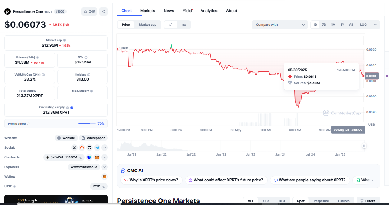Click the verified circulating supply badge
Screen dimensions: 389x205
(72, 108)
